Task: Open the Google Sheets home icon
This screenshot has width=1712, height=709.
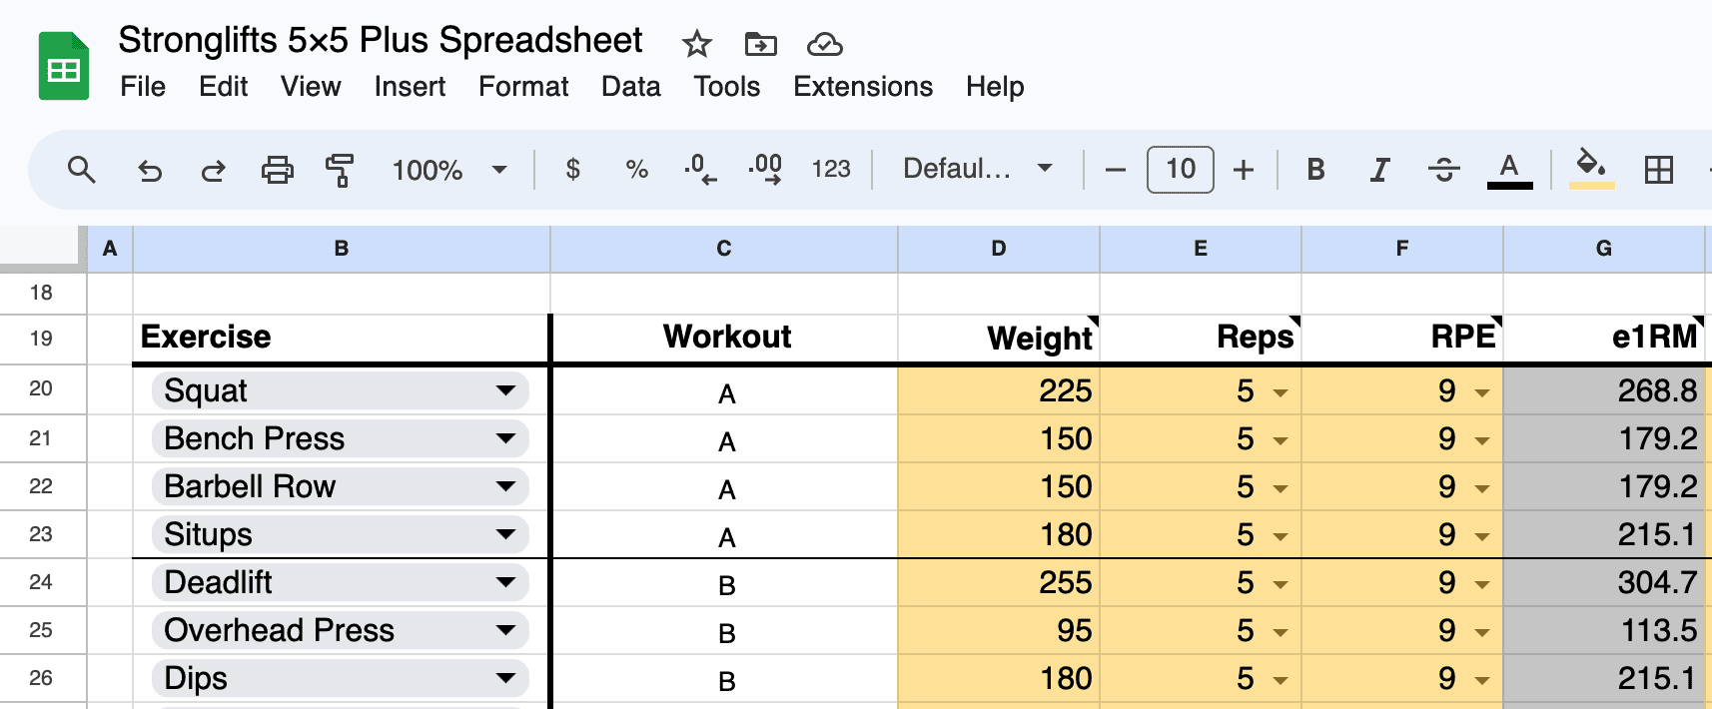Action: click(x=64, y=66)
